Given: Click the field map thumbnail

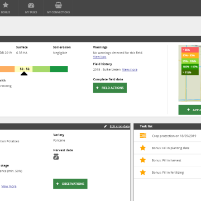Looking at the screenshot, I should tap(190, 73).
